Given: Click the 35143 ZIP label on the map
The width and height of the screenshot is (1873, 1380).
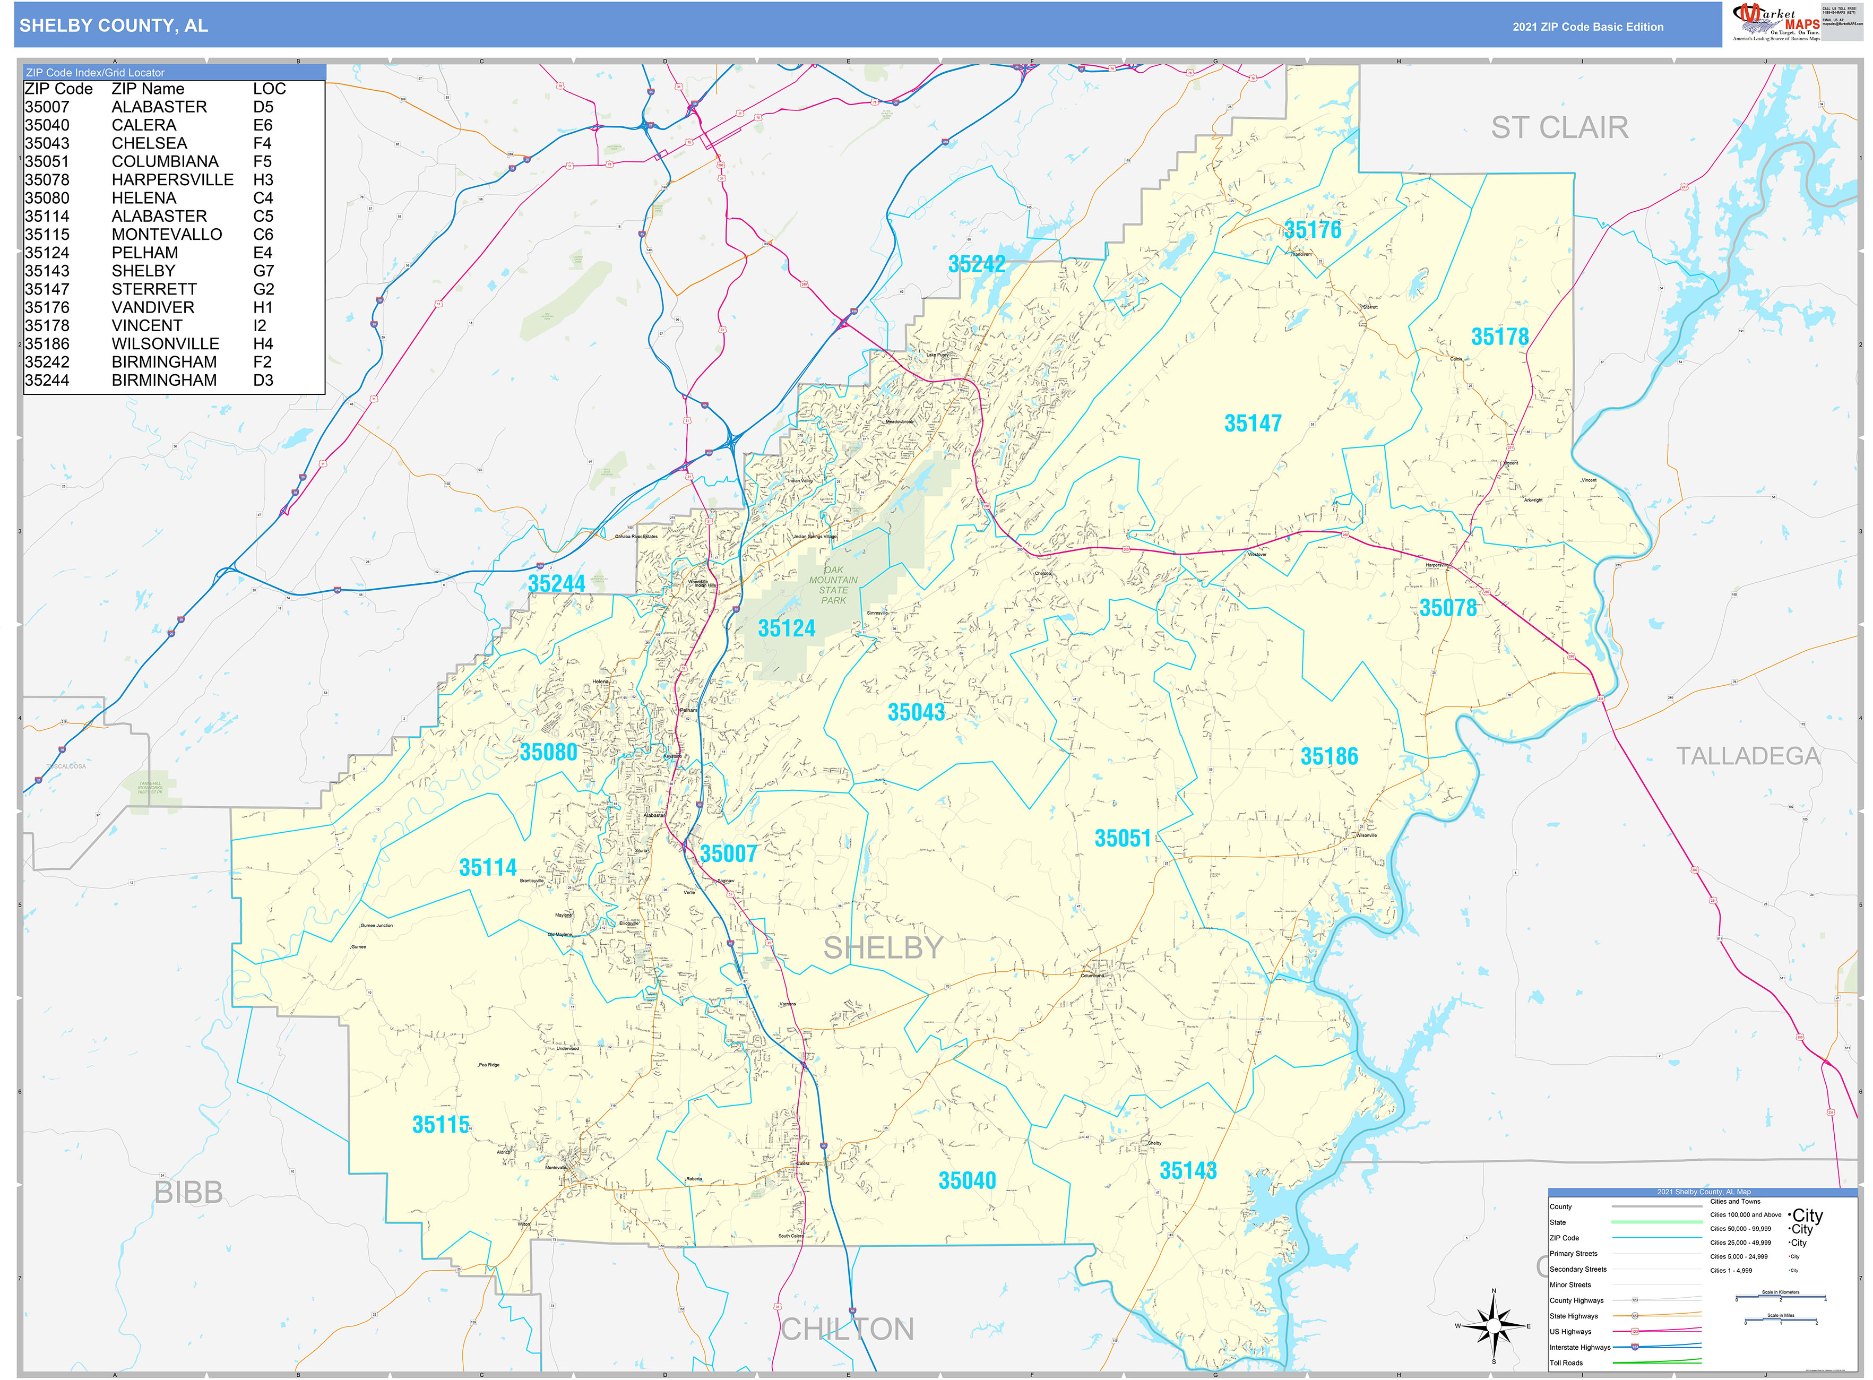Looking at the screenshot, I should tap(1188, 1171).
